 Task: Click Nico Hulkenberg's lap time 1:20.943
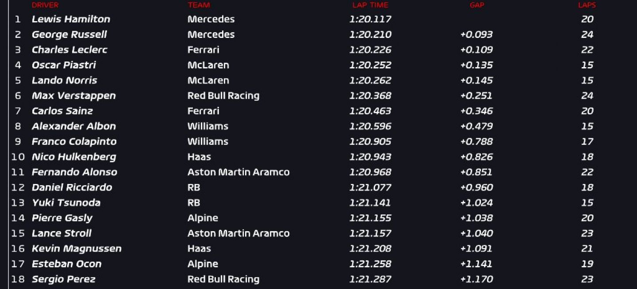(370, 157)
